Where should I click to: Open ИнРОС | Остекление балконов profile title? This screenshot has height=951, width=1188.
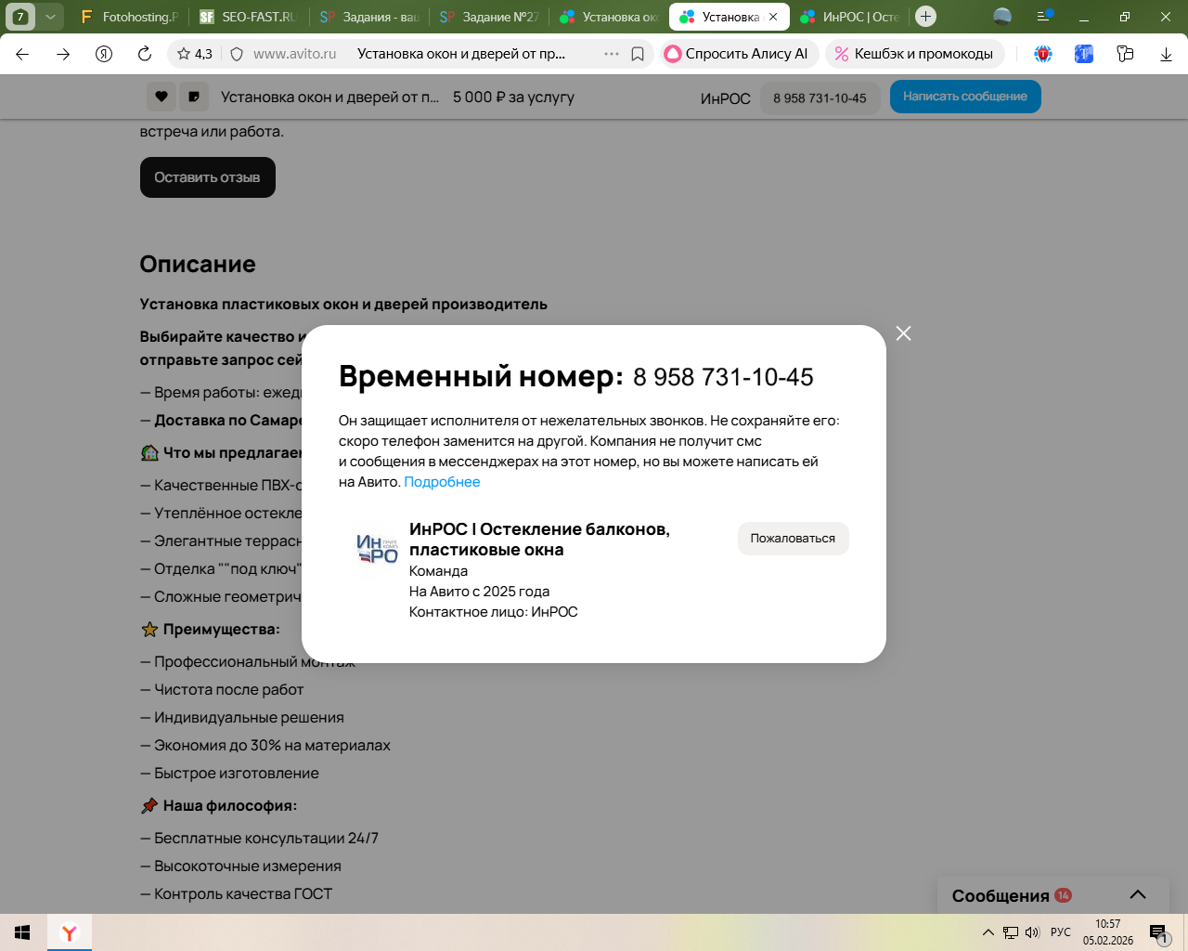point(539,540)
